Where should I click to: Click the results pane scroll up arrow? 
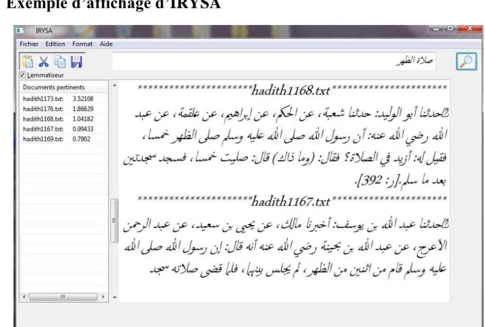(114, 85)
